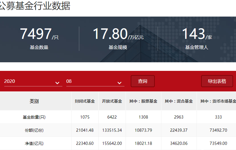The image size is (236, 150).
Task: Click the 基金管理人 banner label
Action: click(197, 47)
